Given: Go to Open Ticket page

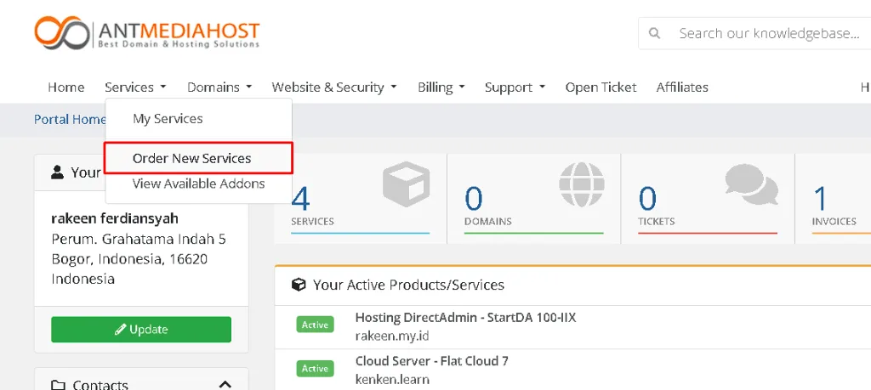Looking at the screenshot, I should pos(601,88).
